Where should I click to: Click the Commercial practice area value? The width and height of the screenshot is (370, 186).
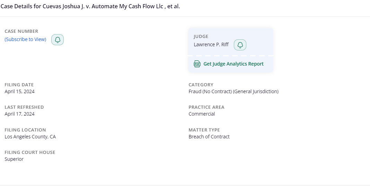coord(202,114)
